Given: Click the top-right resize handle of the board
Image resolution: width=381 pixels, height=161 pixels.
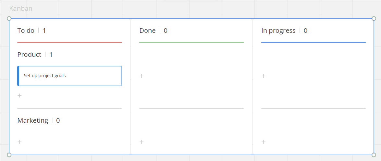Looking at the screenshot, I should [374, 19].
